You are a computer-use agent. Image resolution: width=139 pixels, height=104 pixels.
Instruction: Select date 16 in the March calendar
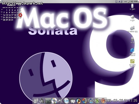coord(9,15)
